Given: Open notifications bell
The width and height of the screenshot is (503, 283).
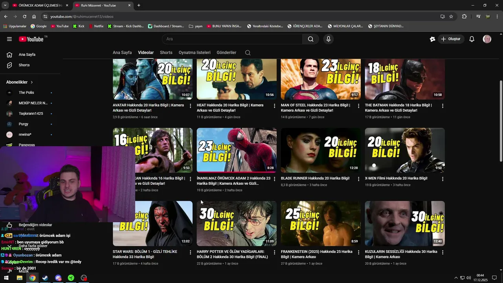Looking at the screenshot, I should [472, 39].
